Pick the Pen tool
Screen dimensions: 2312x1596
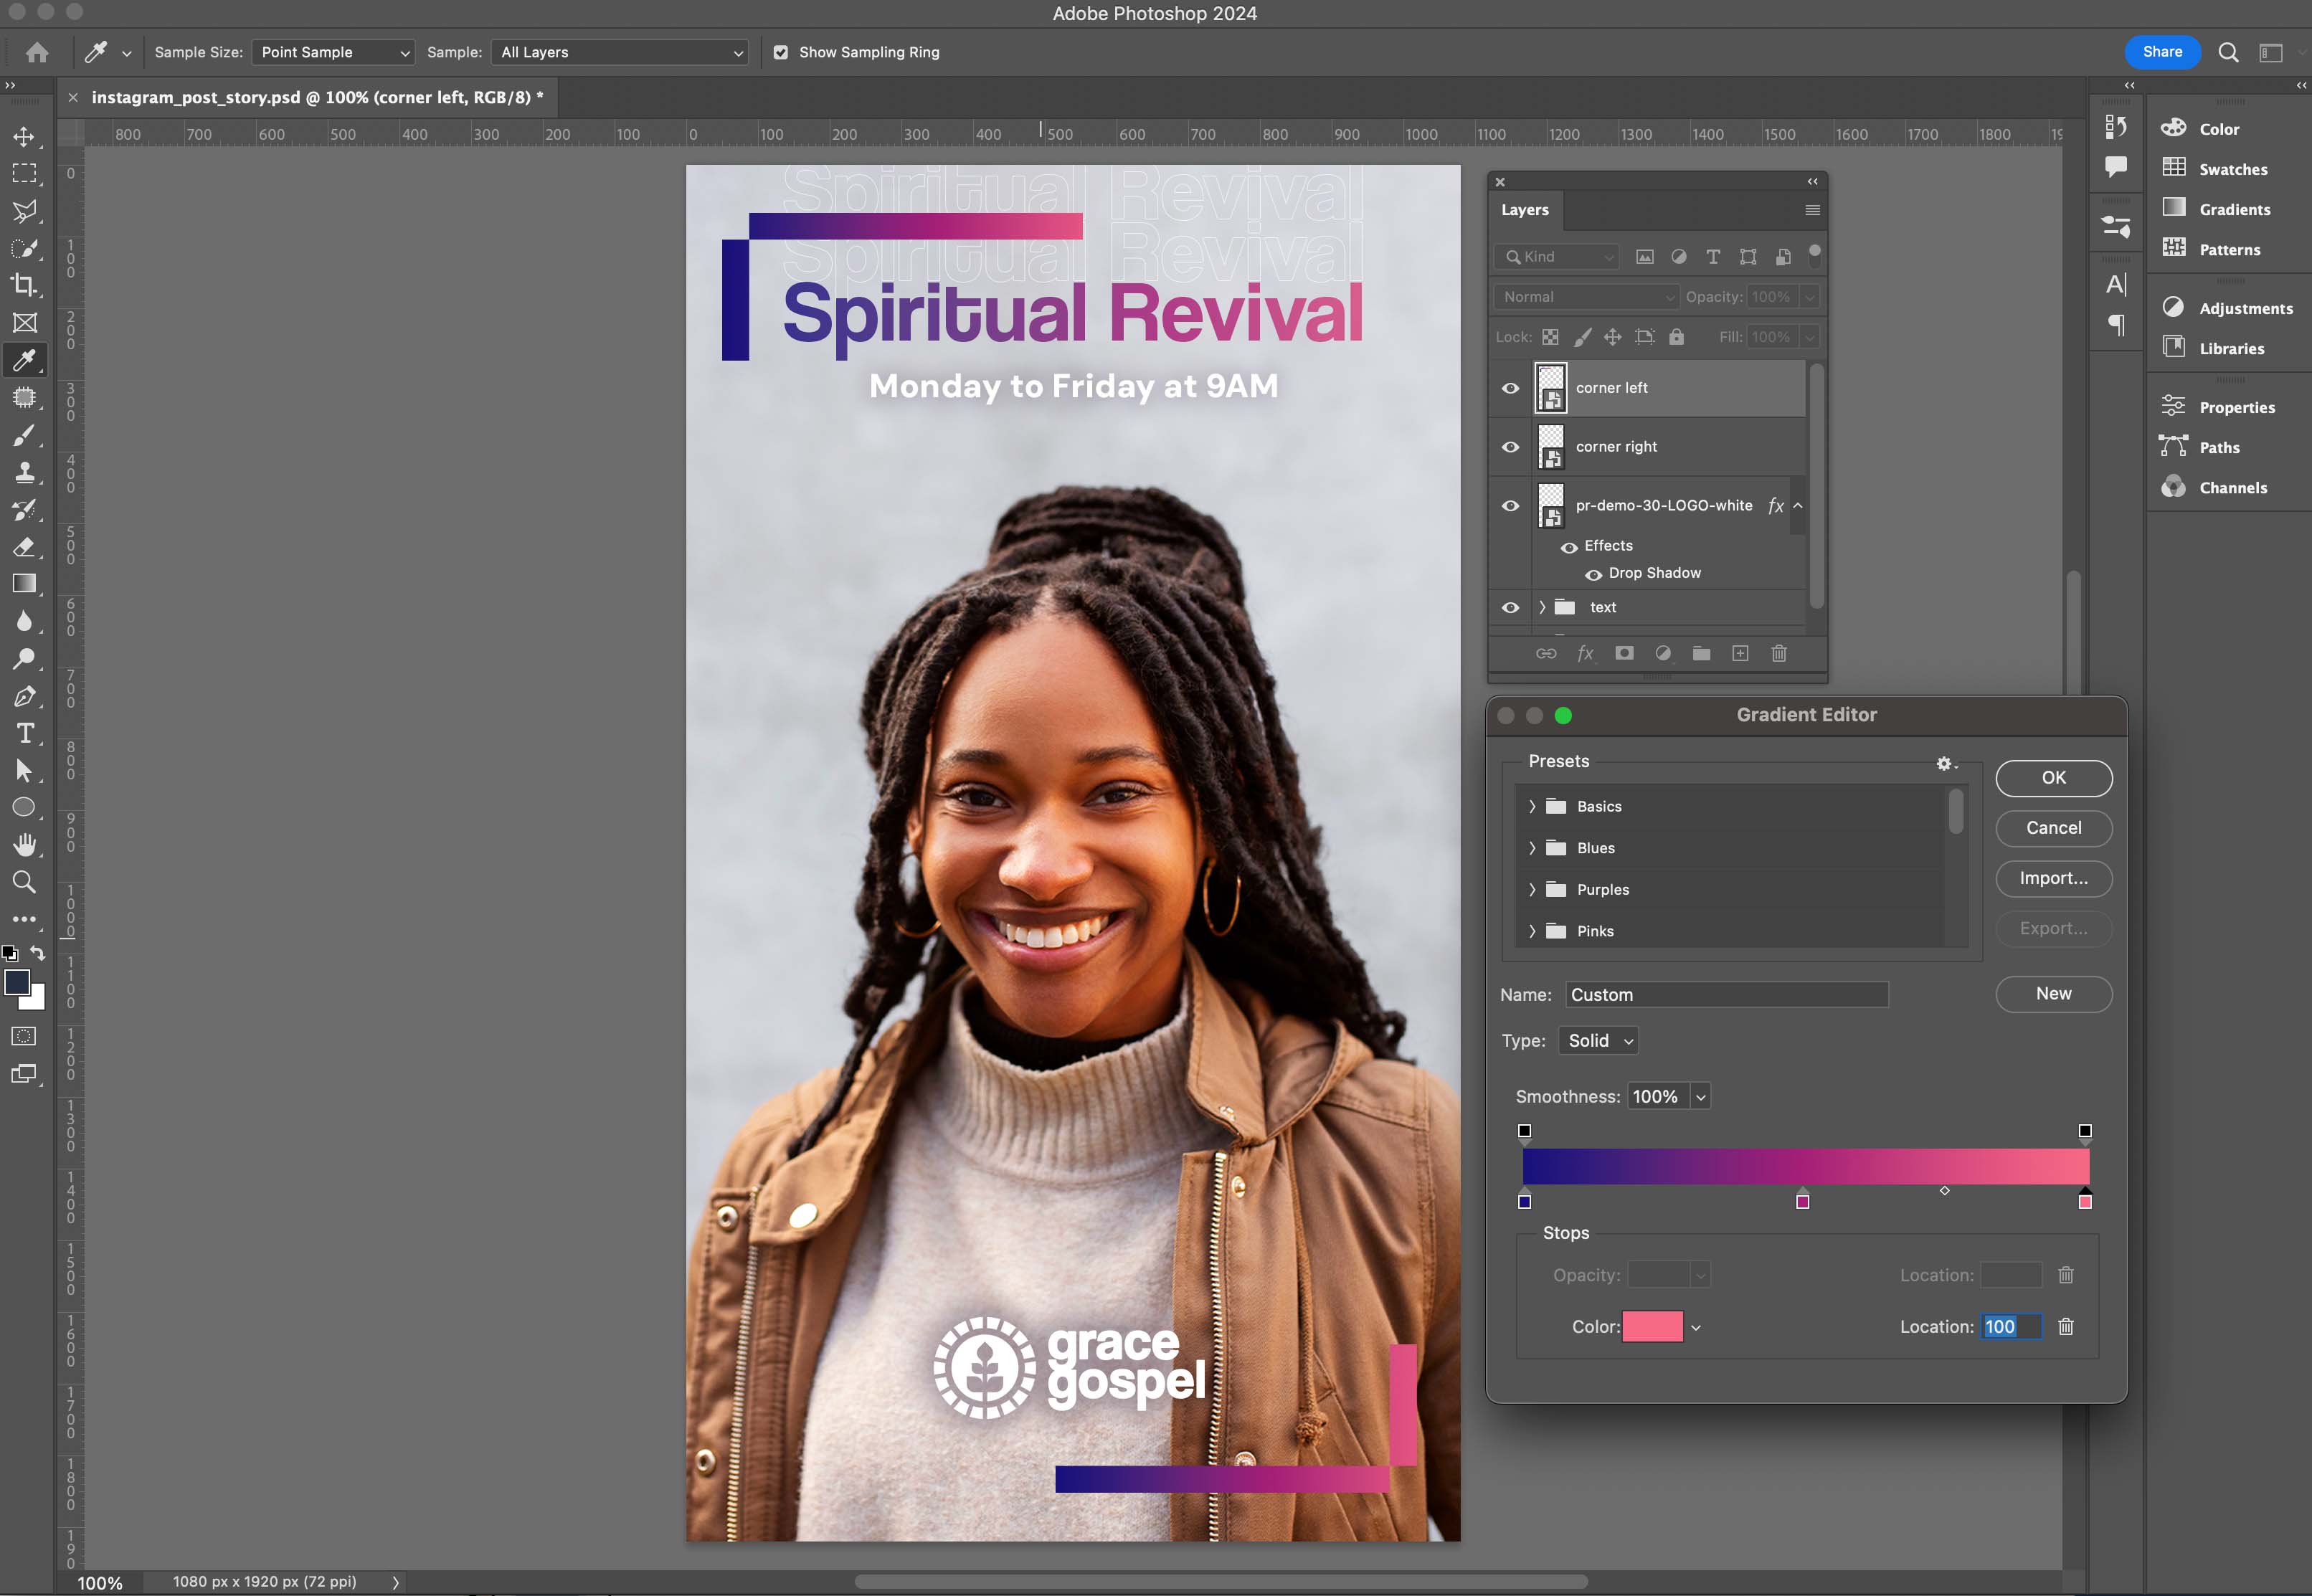24,696
